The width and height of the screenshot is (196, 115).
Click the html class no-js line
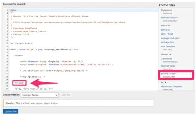click(x=43, y=50)
